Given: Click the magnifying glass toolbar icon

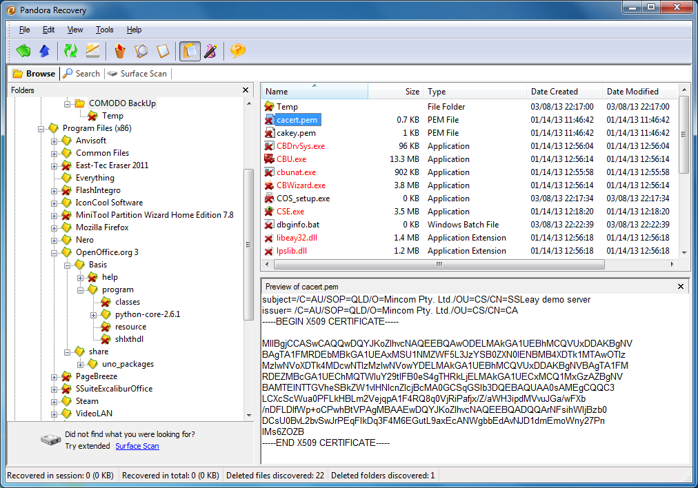Looking at the screenshot, I should 141,50.
